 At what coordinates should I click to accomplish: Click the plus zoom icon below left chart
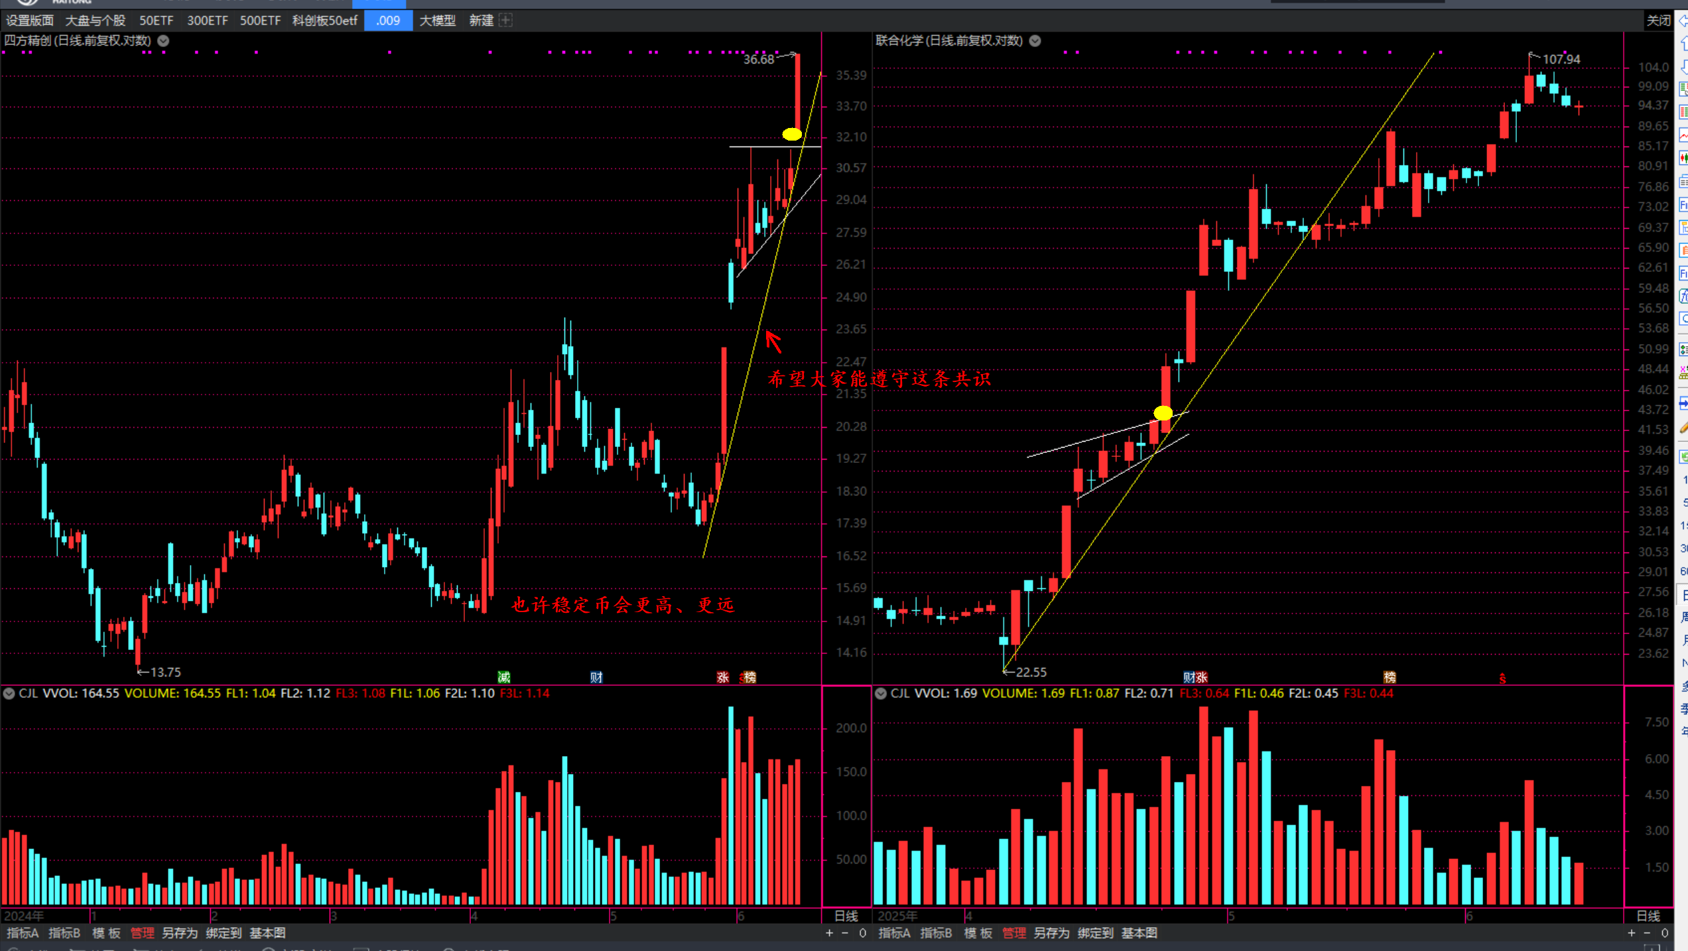coord(829,933)
